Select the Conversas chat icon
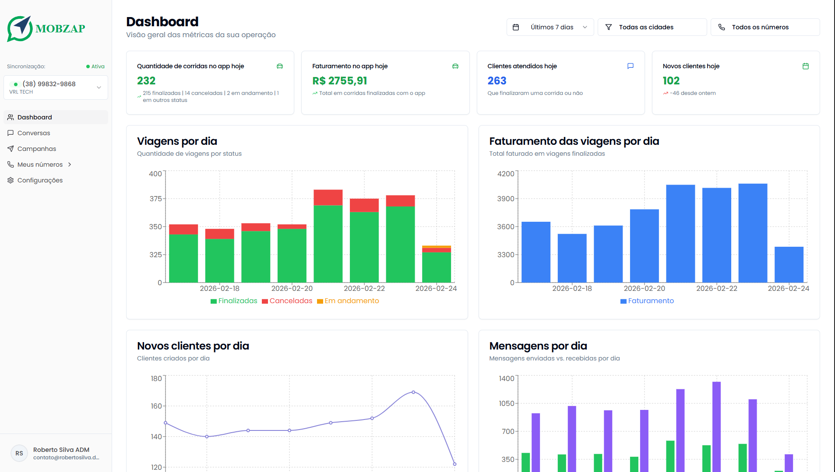 pos(11,133)
